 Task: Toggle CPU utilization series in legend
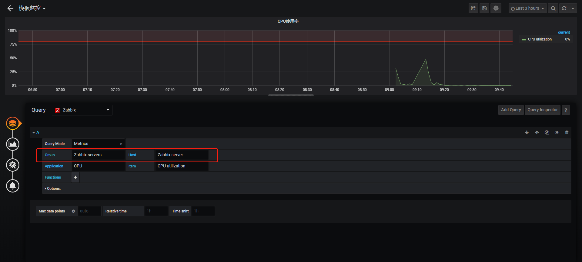coord(540,39)
